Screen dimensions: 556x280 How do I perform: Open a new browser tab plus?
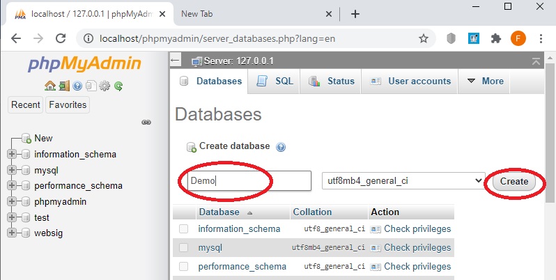click(355, 14)
